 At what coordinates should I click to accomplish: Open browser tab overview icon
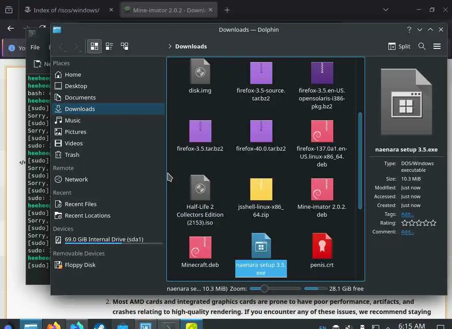[x=9, y=10]
